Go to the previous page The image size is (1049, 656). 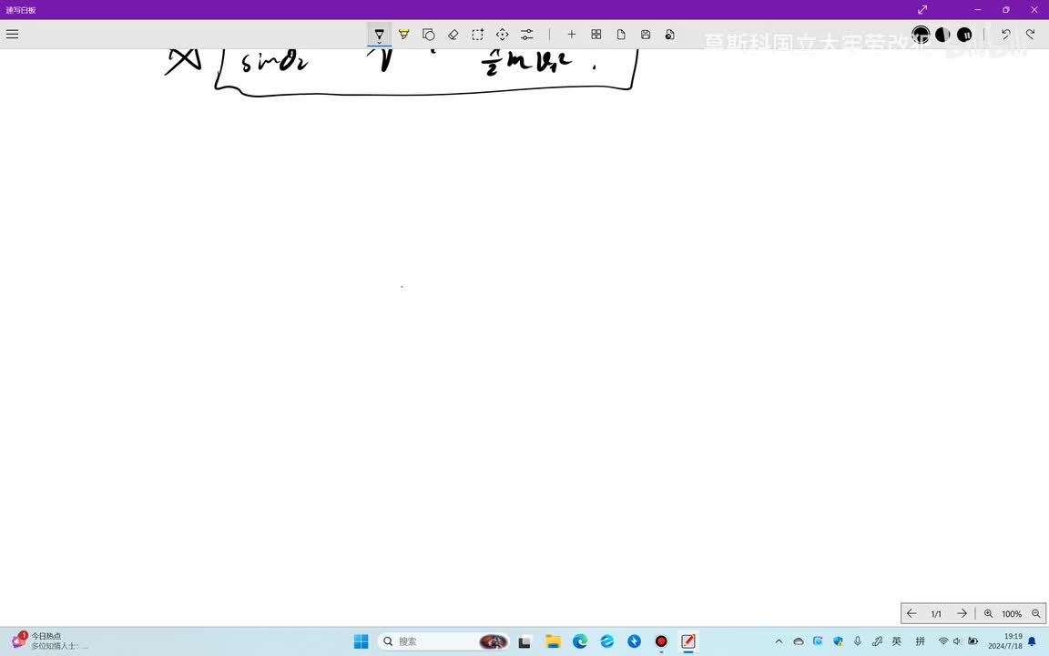pyautogui.click(x=912, y=613)
